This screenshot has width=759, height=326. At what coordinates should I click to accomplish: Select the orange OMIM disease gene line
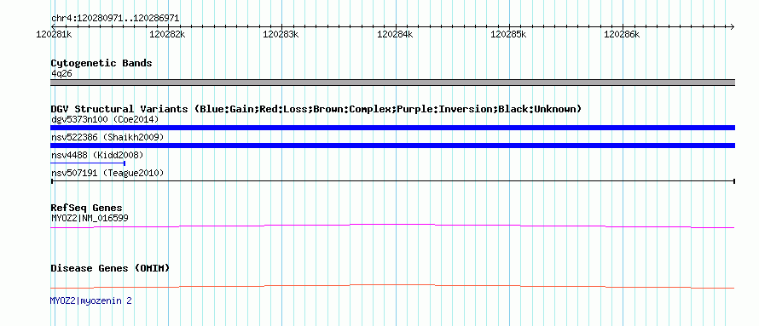tap(392, 286)
